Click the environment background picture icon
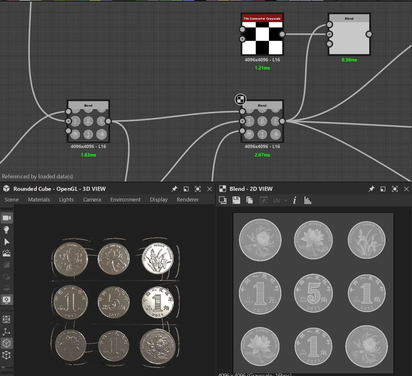This screenshot has width=412, height=376. [x=7, y=253]
